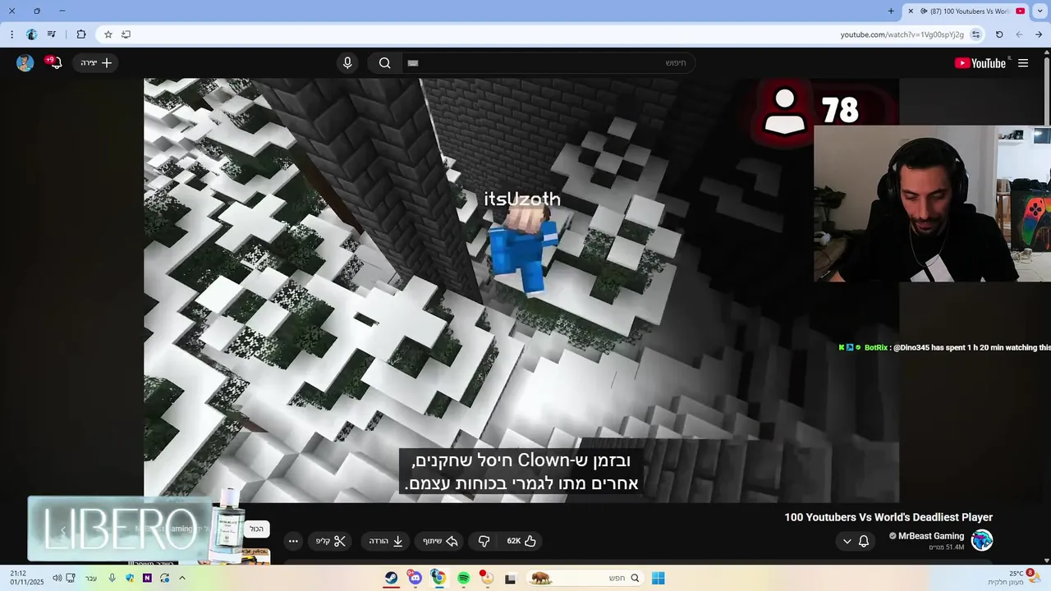Reload the page
1051x591 pixels.
pyautogui.click(x=999, y=34)
